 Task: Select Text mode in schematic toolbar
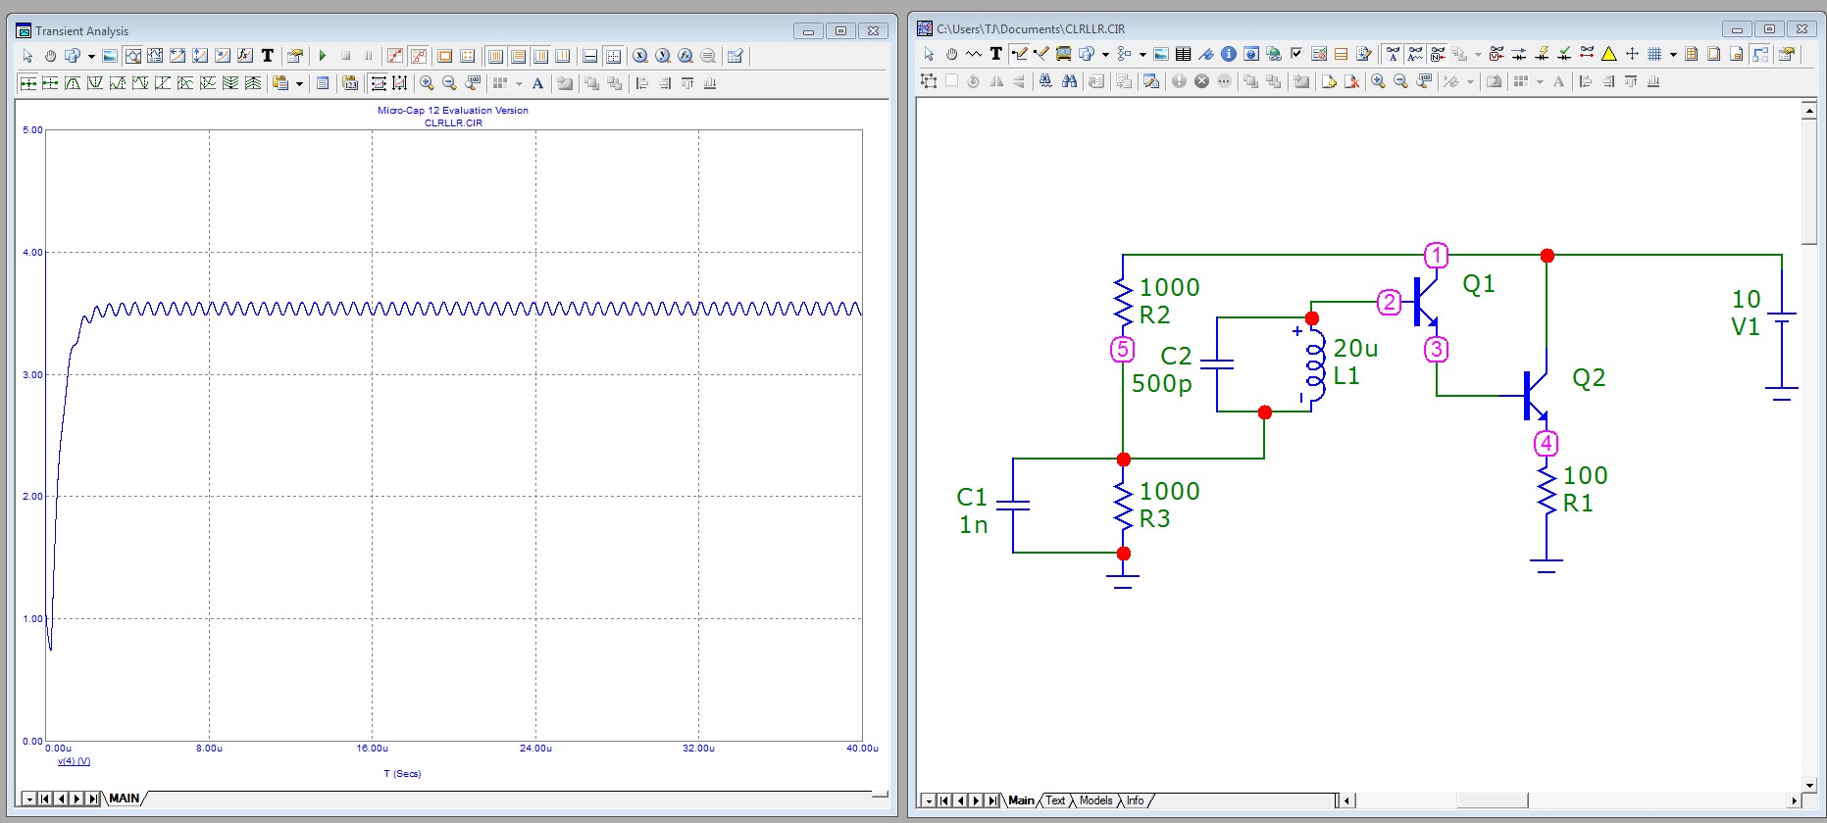[x=996, y=54]
